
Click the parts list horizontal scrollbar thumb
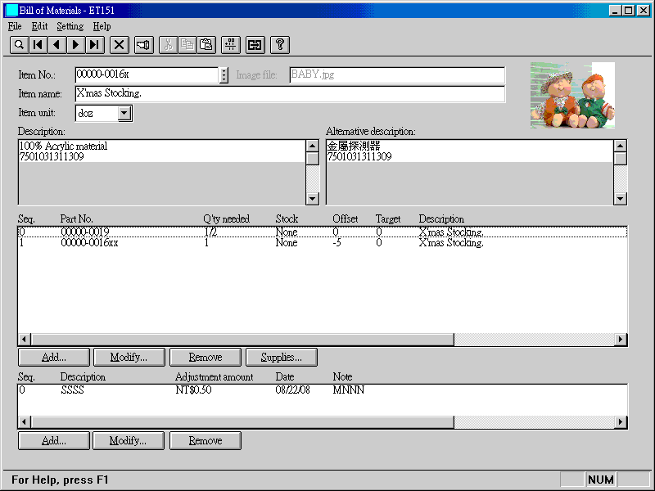coord(242,339)
